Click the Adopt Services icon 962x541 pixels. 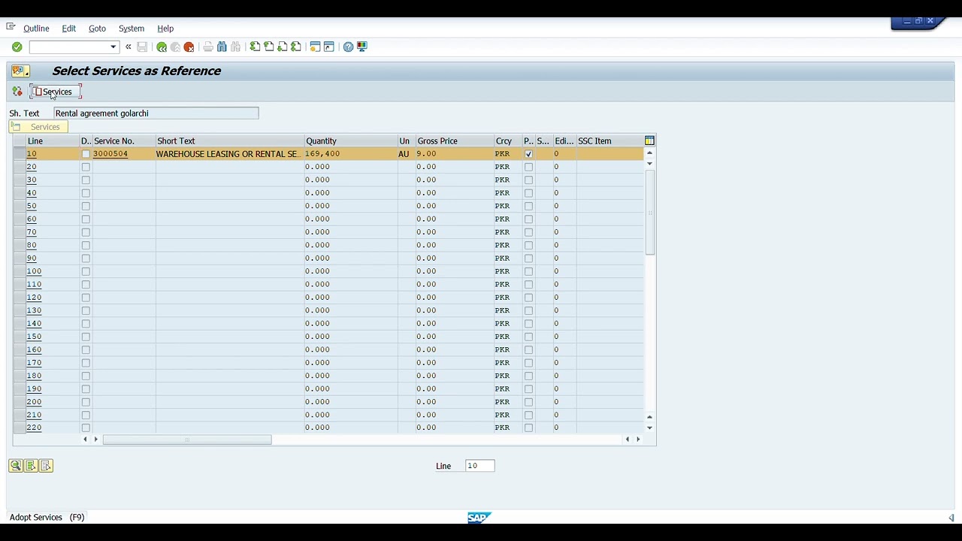click(17, 92)
